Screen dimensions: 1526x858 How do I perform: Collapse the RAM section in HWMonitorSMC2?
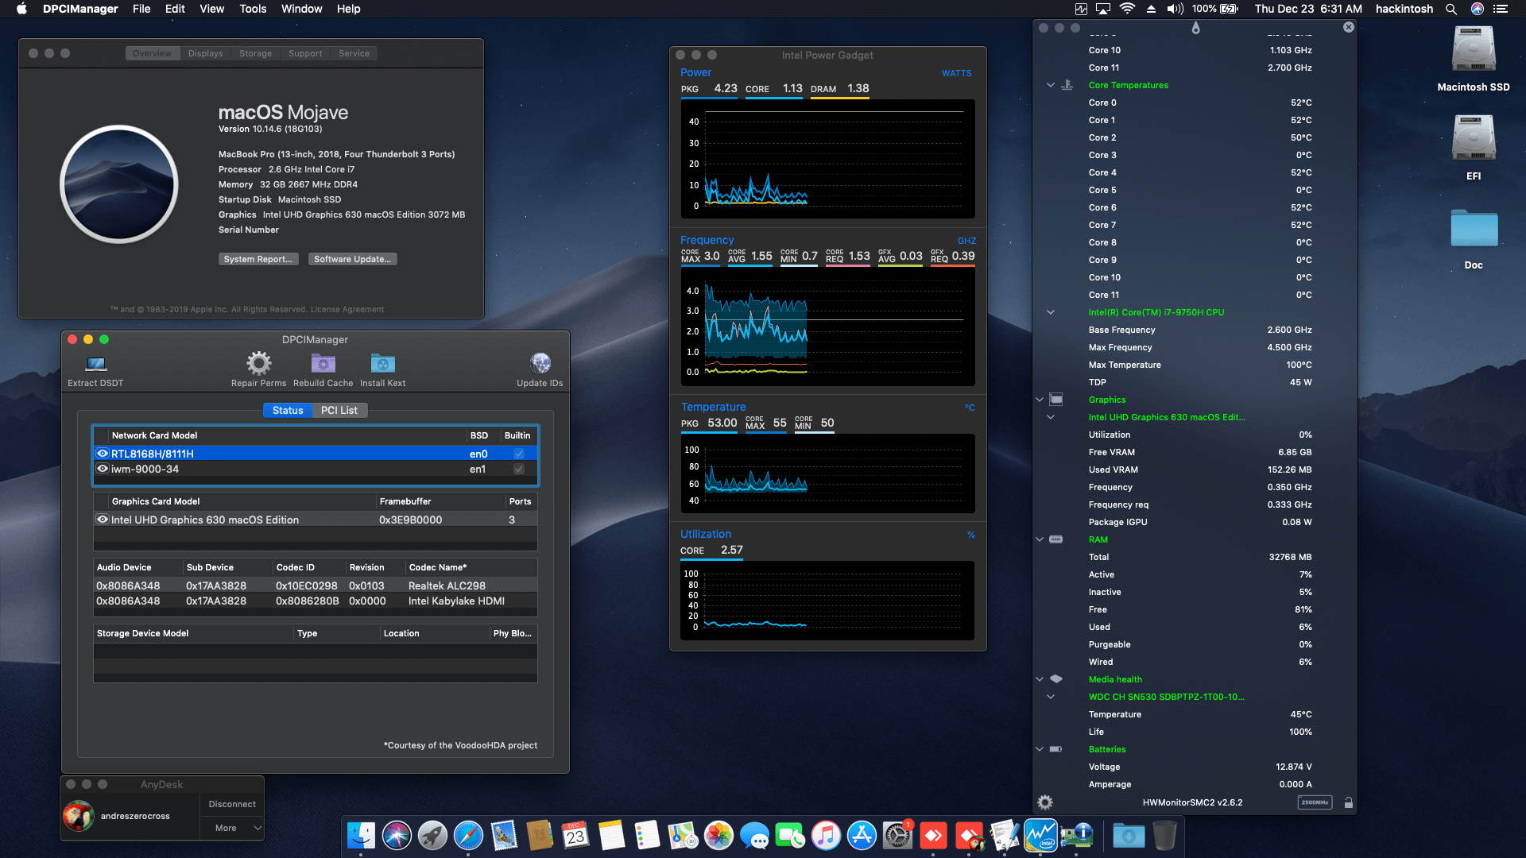point(1040,539)
